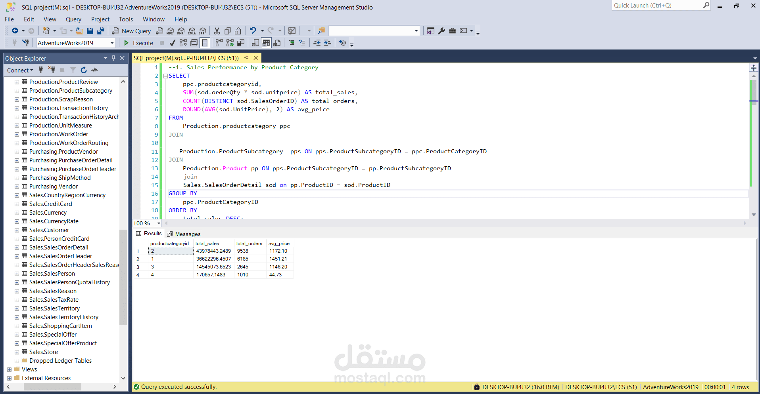Screen dimensions: 760x394
Task: Click the Copy icon
Action: pyautogui.click(x=228, y=31)
